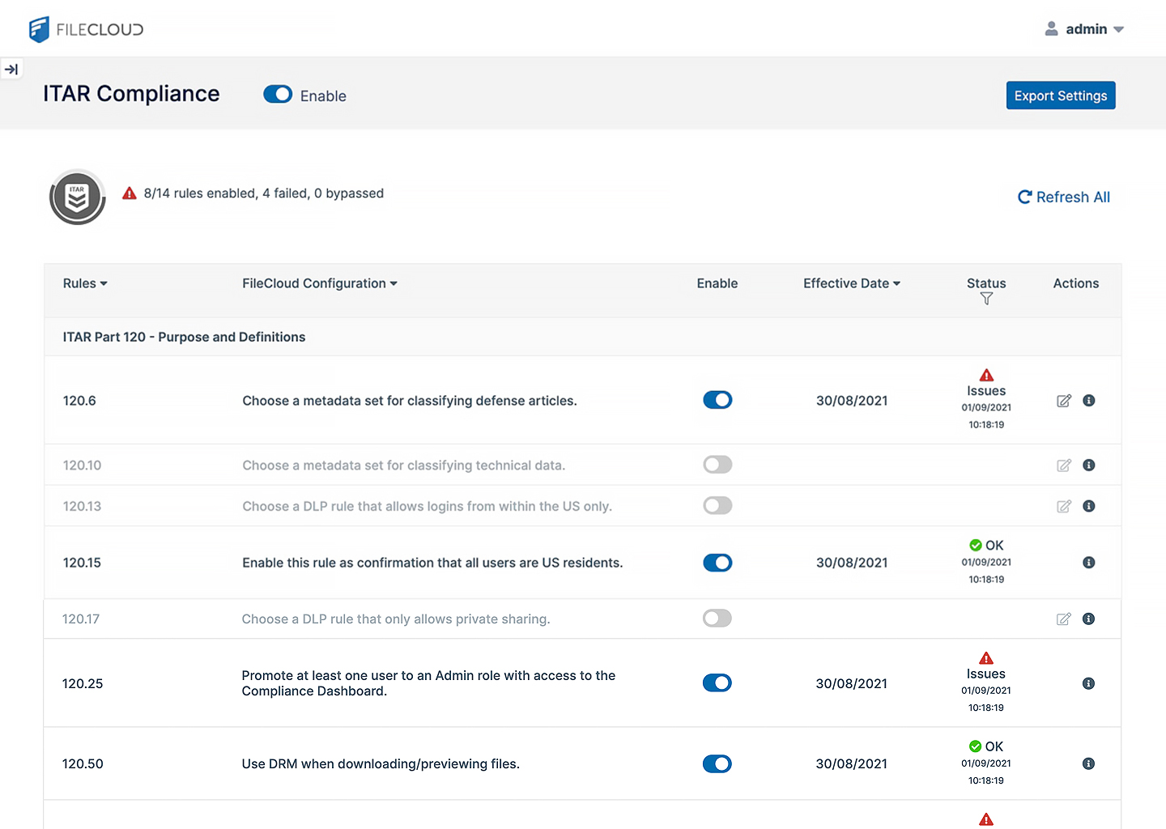Screen dimensions: 1166x829
Task: Disable rule 120.6 toggle
Action: point(717,400)
